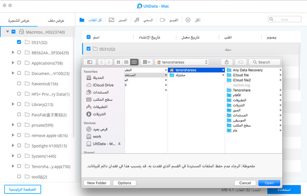Viewport: 307px width, 196px height.
Task: Click the Open button
Action: click(x=269, y=183)
